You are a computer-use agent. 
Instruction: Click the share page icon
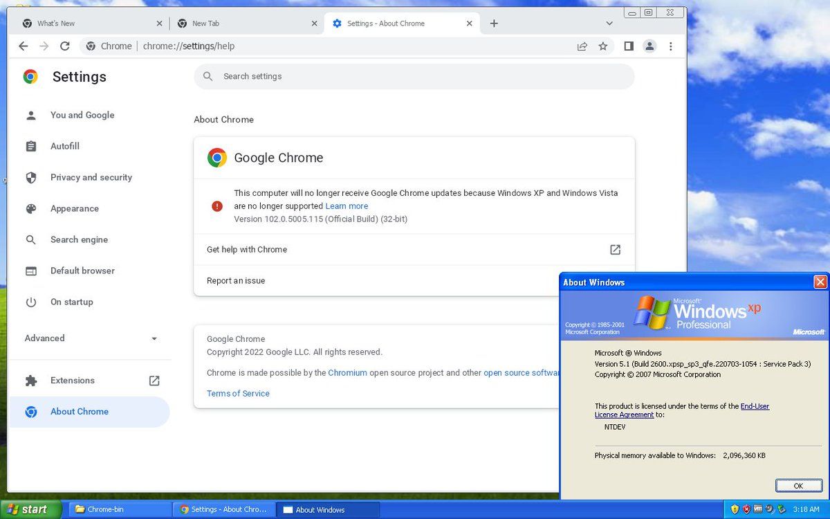pos(582,46)
